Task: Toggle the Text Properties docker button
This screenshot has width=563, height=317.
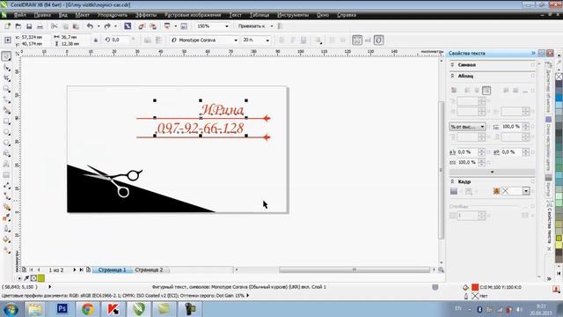Action: tap(357, 41)
